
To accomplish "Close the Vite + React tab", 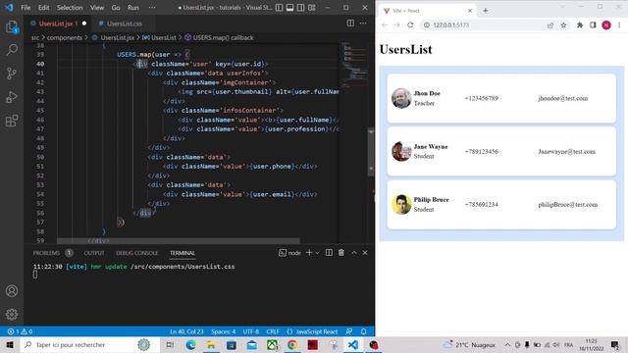I will tap(470, 11).
